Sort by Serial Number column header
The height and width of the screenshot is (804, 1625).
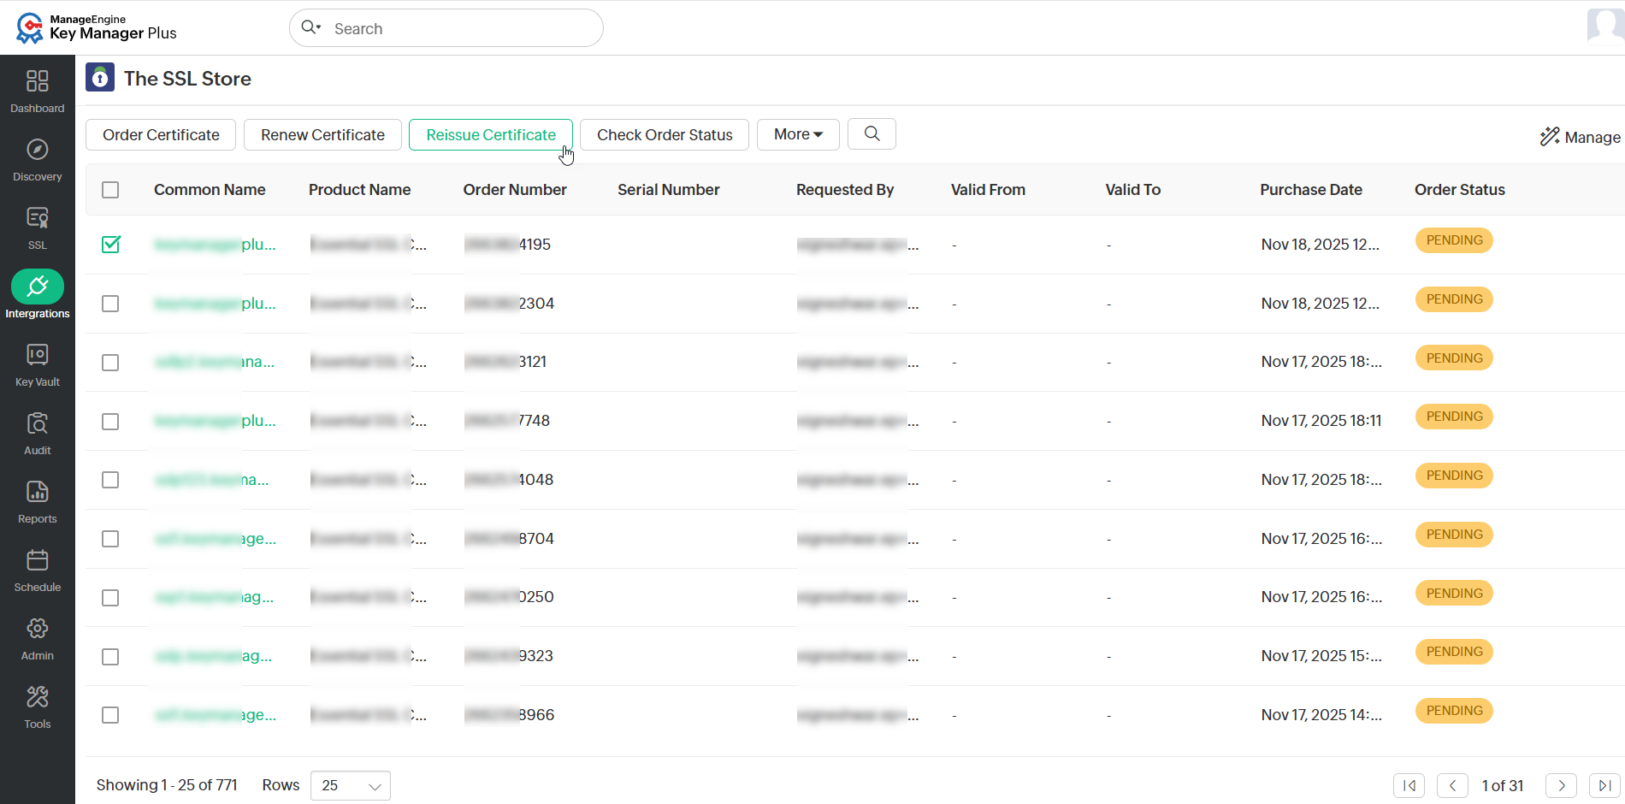(x=669, y=190)
